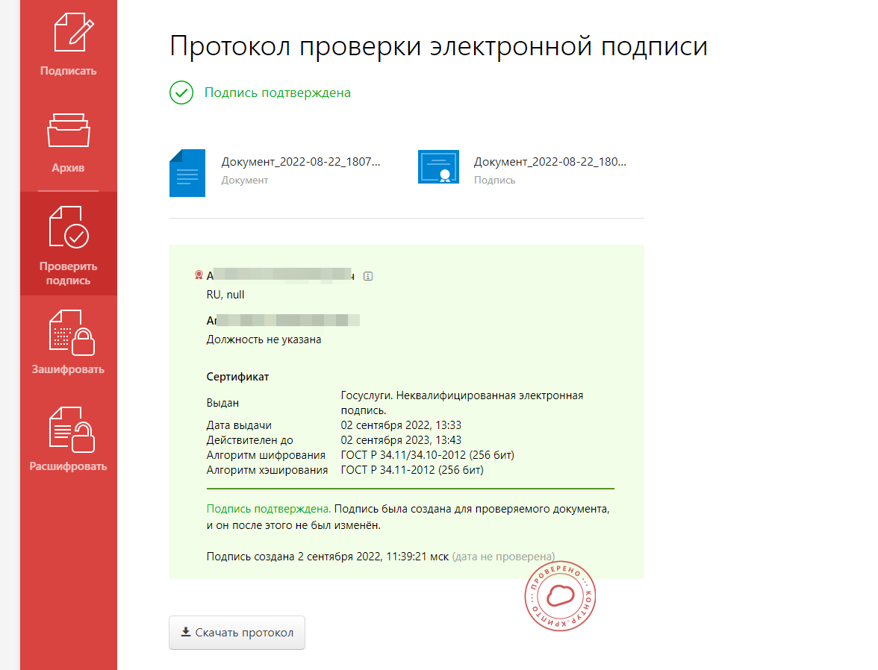This screenshot has width=878, height=670.
Task: Click the 'Подпись' caption under signature file
Action: (494, 181)
